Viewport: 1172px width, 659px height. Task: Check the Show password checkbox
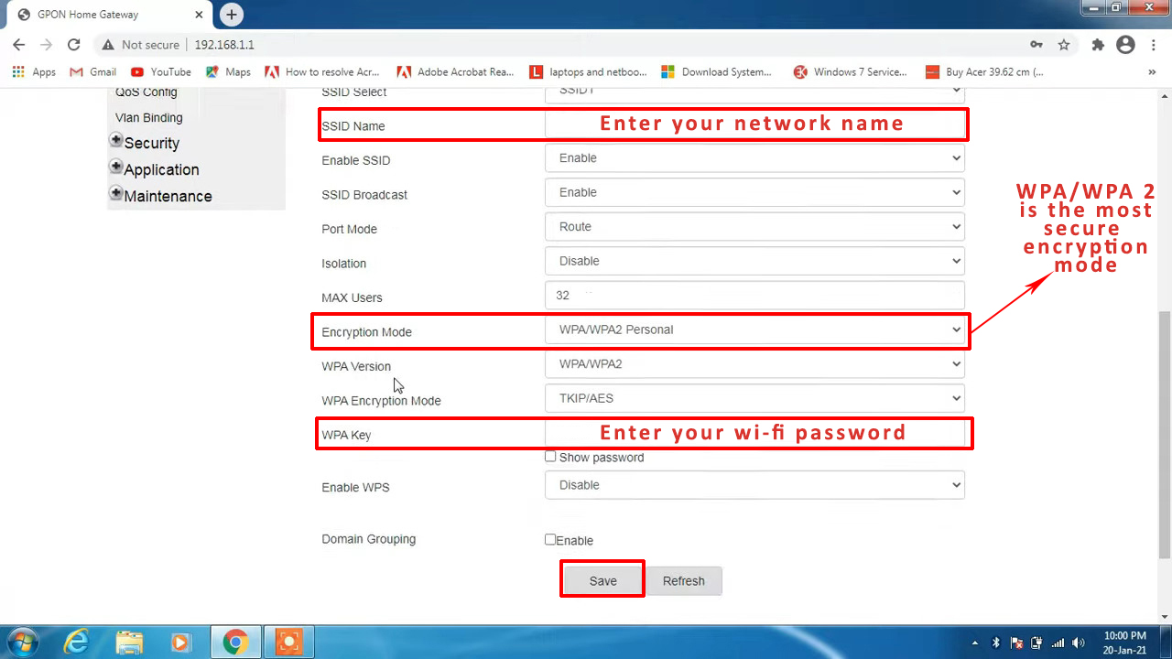point(550,456)
